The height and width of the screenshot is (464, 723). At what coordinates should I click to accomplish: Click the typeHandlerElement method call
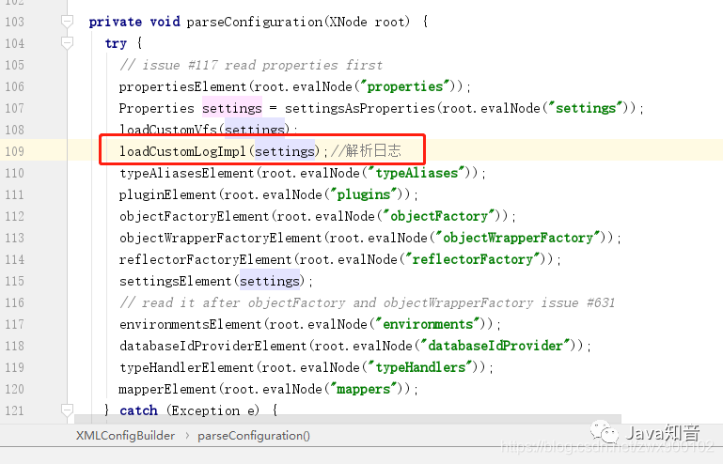coord(187,367)
